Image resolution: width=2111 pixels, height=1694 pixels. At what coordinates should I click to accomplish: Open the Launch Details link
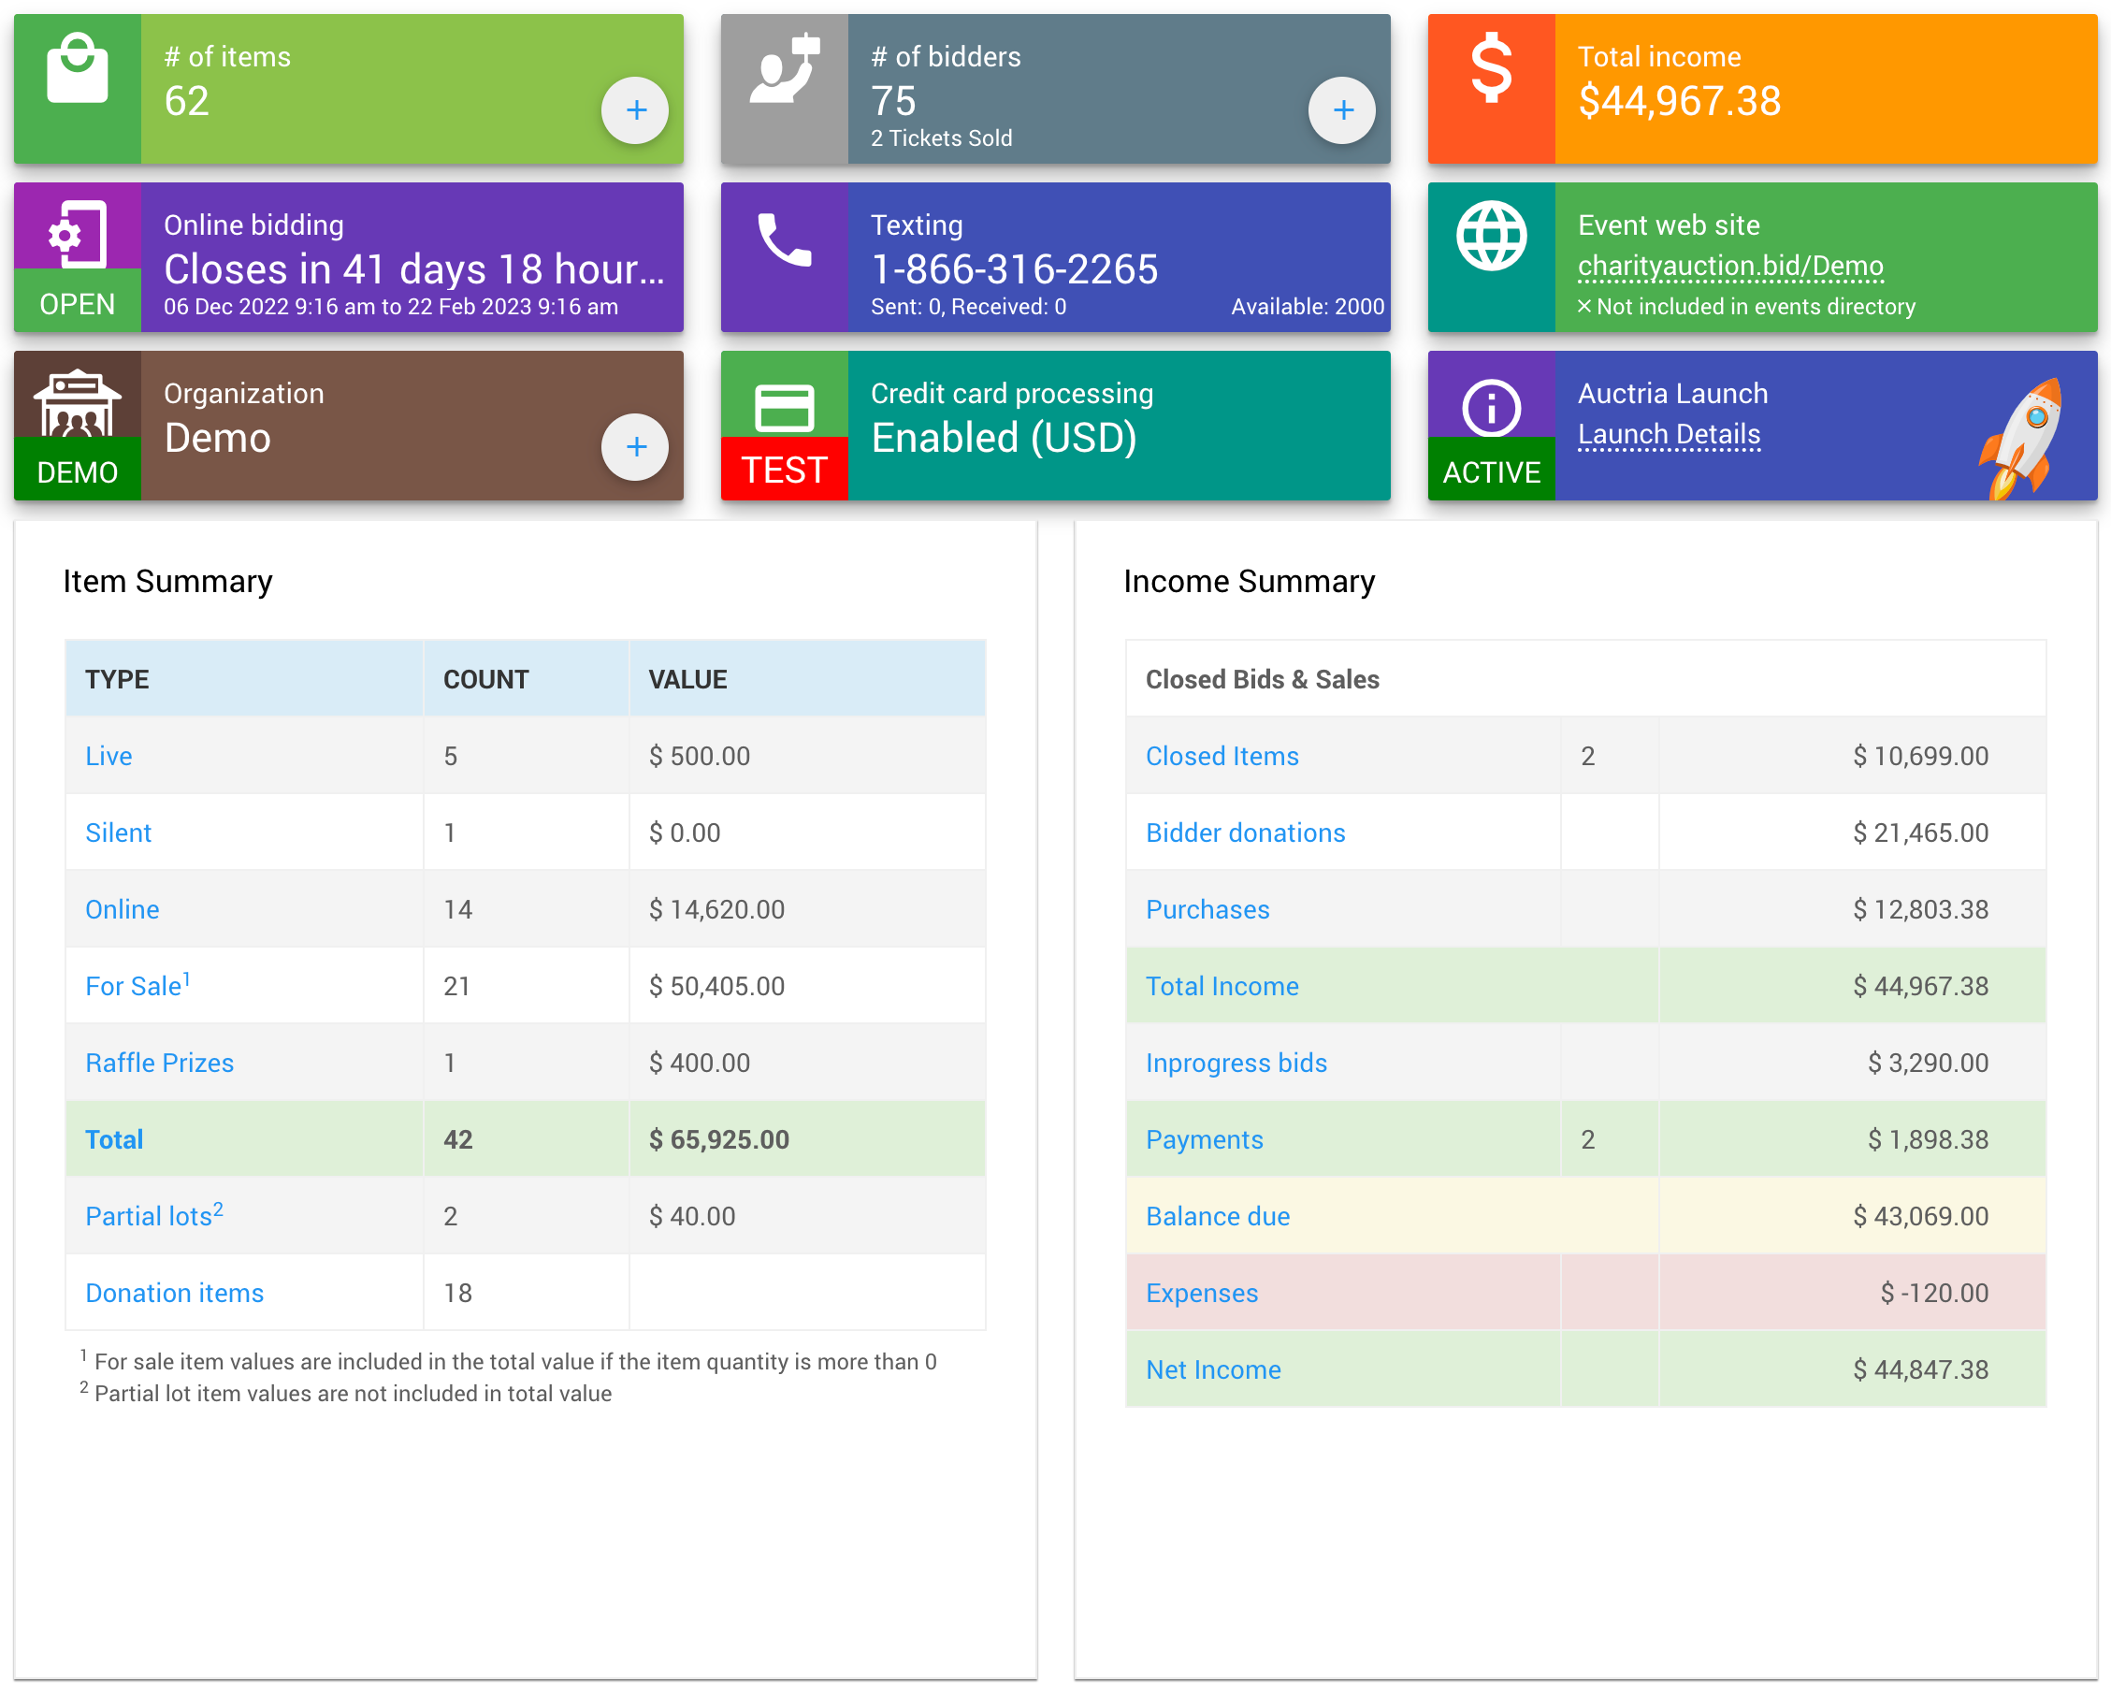pos(1669,434)
